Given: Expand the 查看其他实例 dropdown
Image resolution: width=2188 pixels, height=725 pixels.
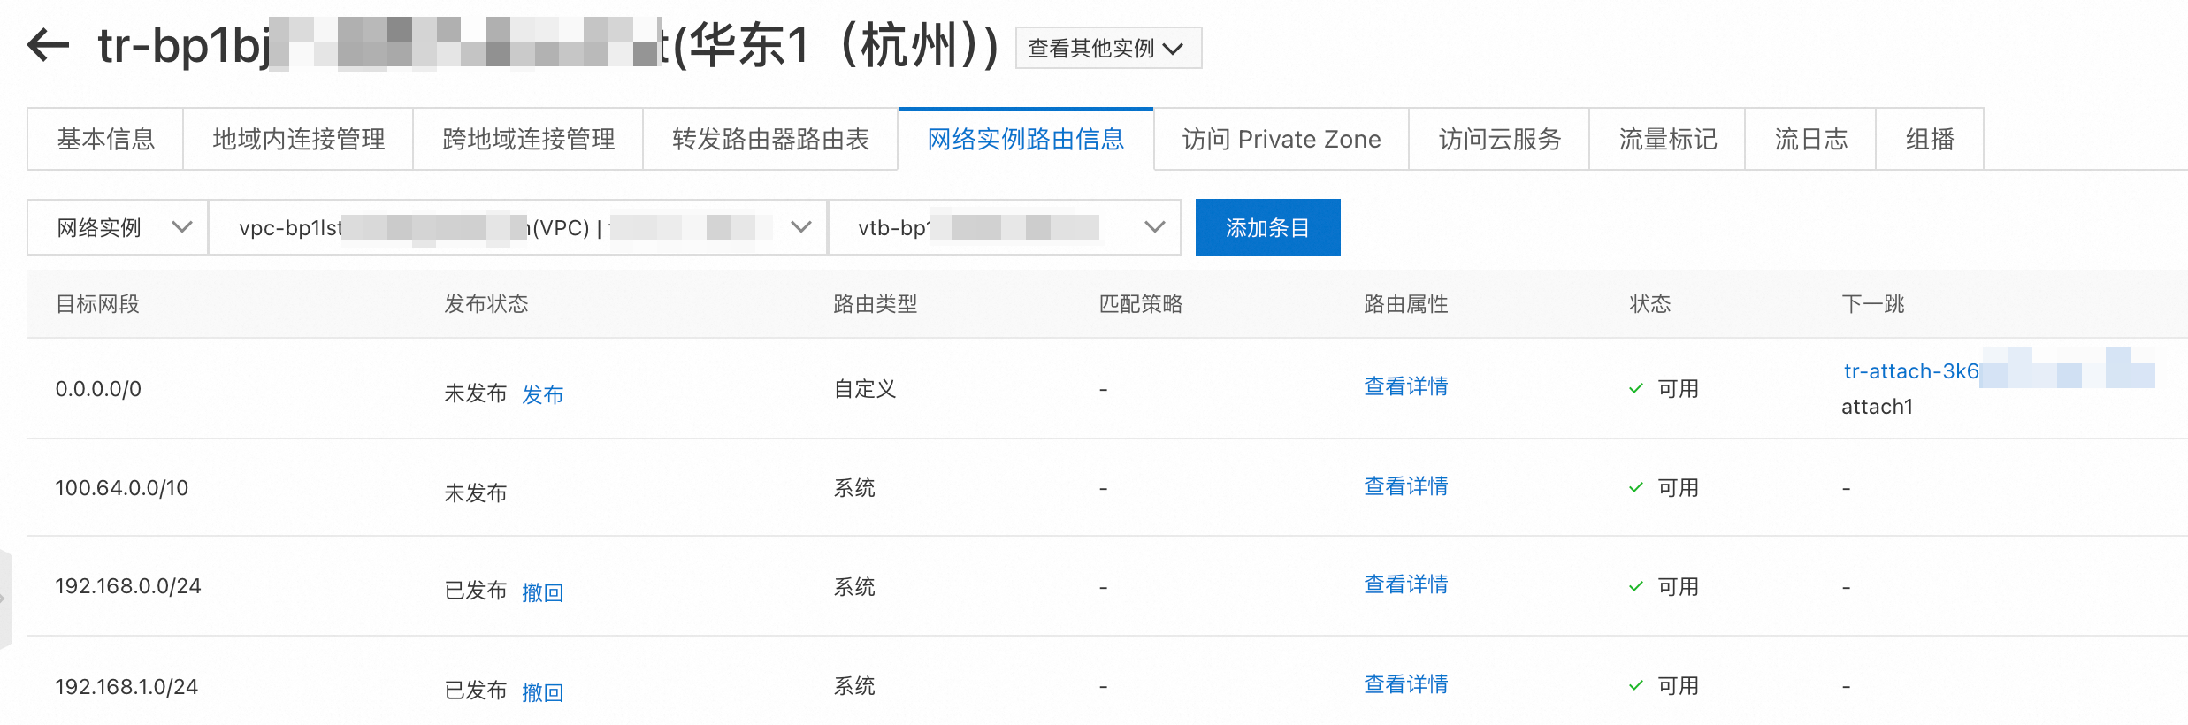Looking at the screenshot, I should [x=1107, y=48].
